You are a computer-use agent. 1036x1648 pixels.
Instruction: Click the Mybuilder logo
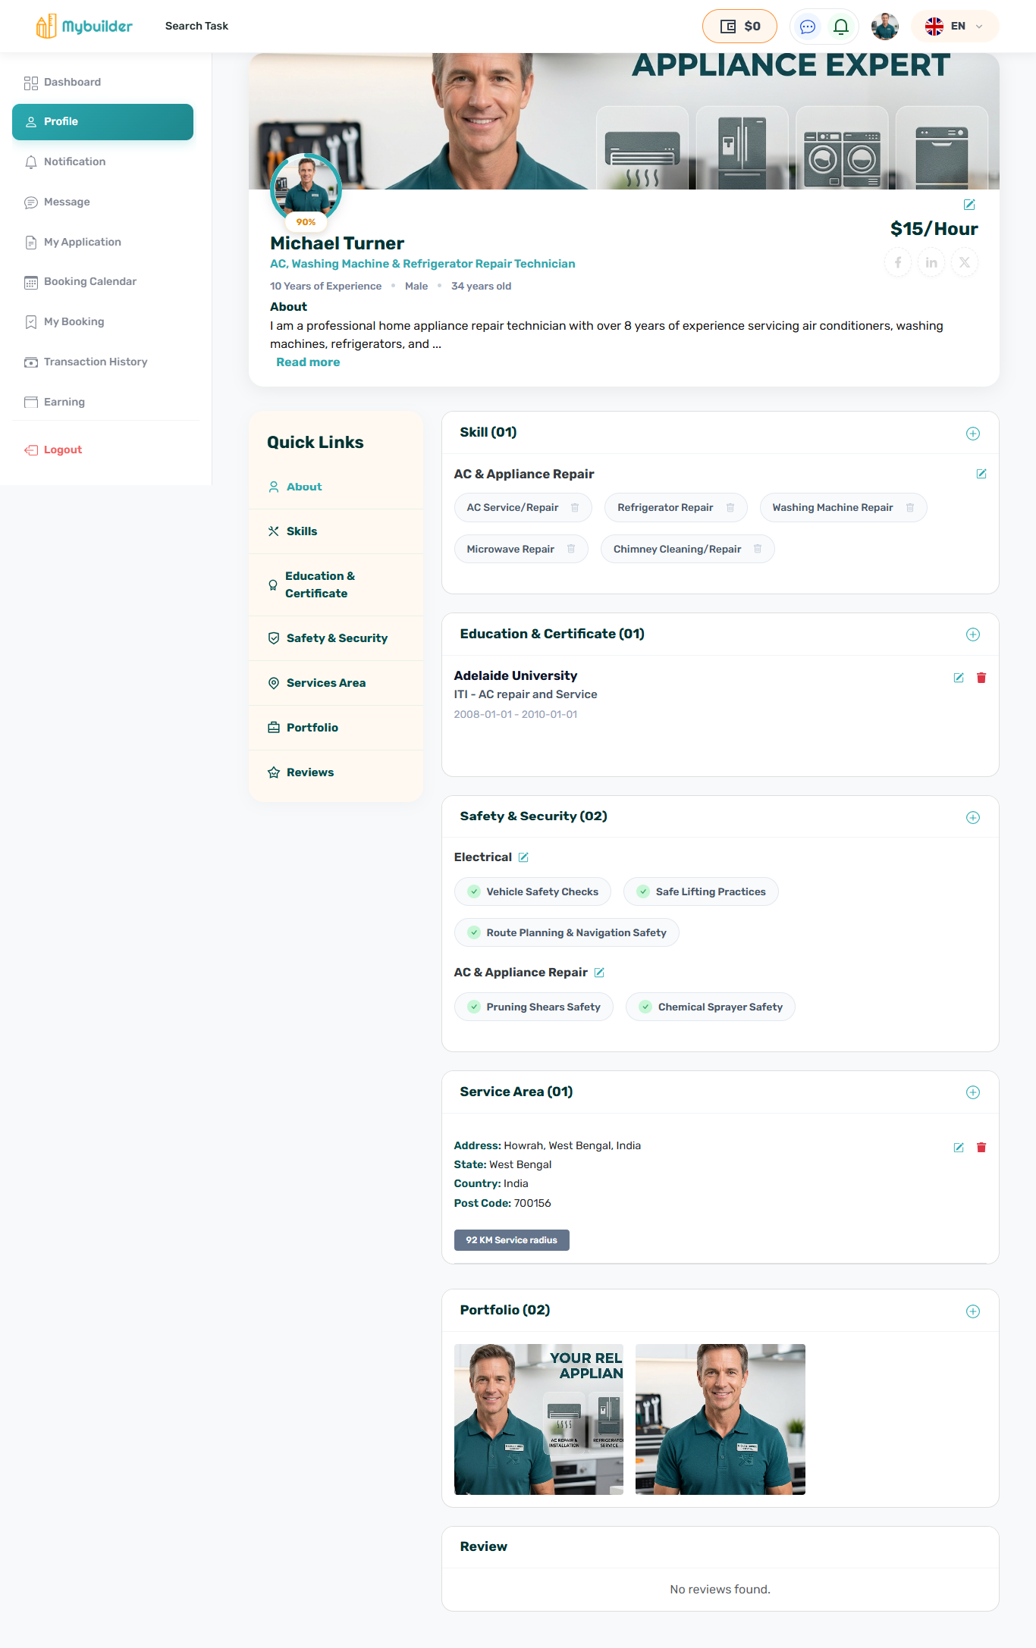[x=84, y=27]
